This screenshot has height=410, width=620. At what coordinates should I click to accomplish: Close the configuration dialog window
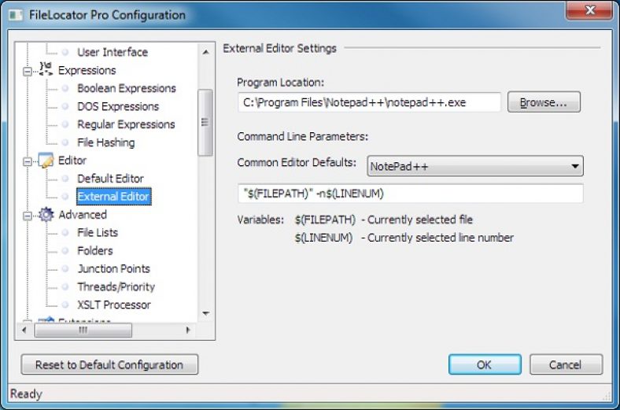pos(589,10)
